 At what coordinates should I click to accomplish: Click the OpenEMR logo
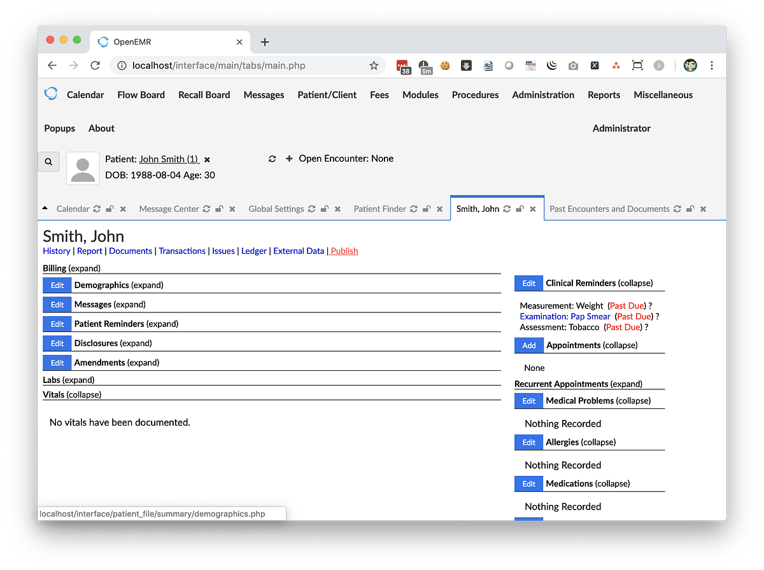[50, 93]
